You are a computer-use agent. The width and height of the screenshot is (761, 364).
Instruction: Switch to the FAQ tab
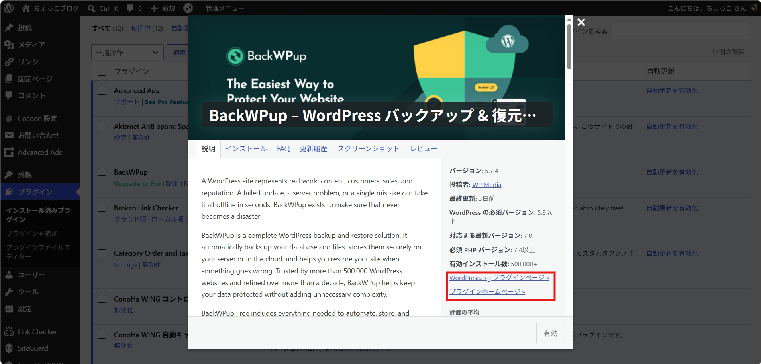(x=283, y=149)
